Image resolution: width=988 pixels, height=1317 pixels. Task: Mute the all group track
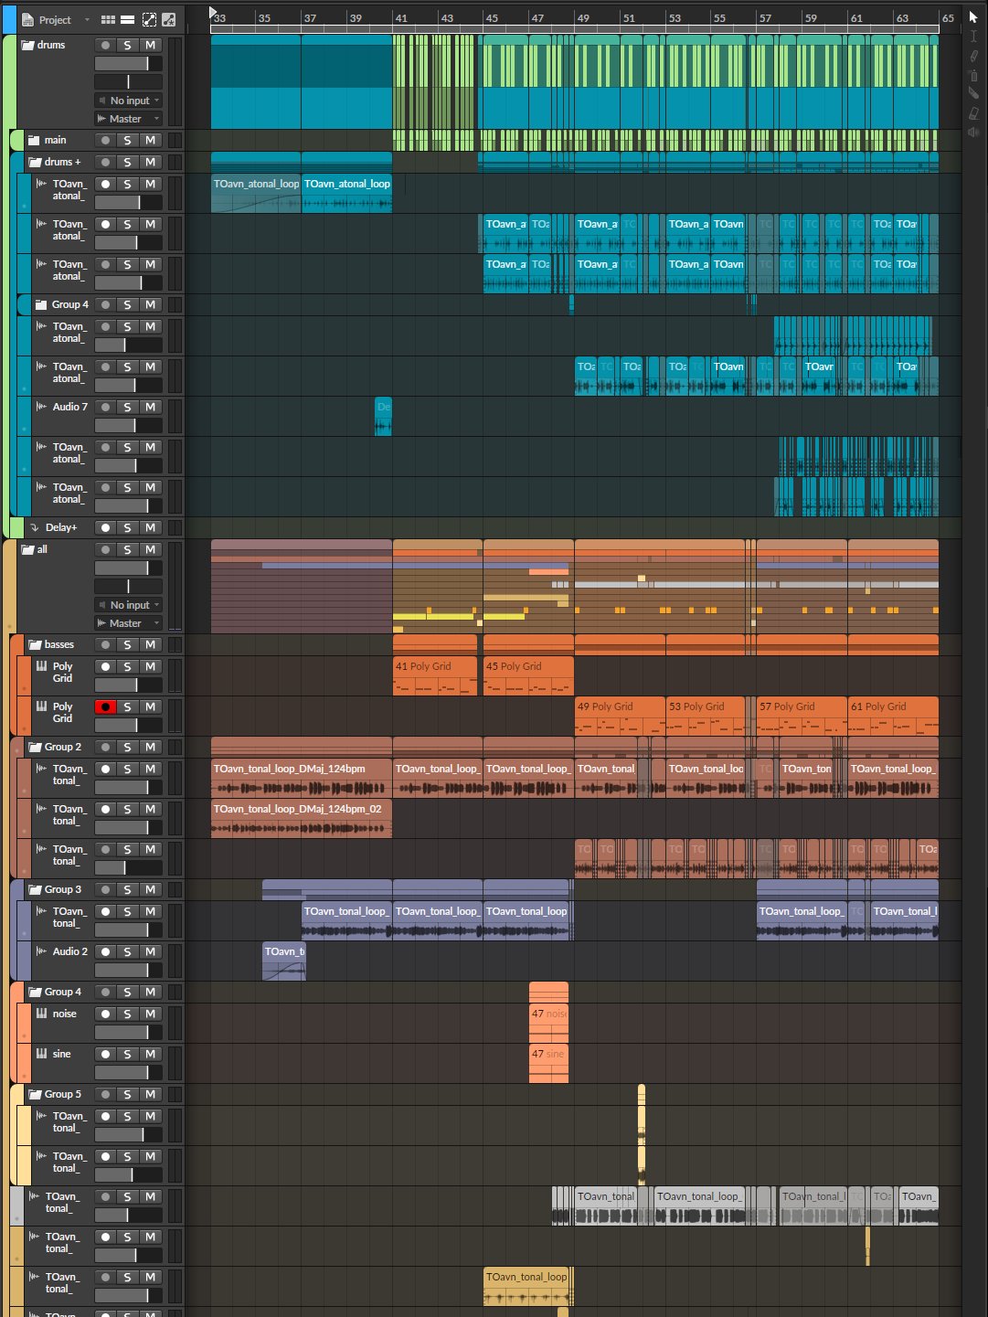[x=150, y=549]
